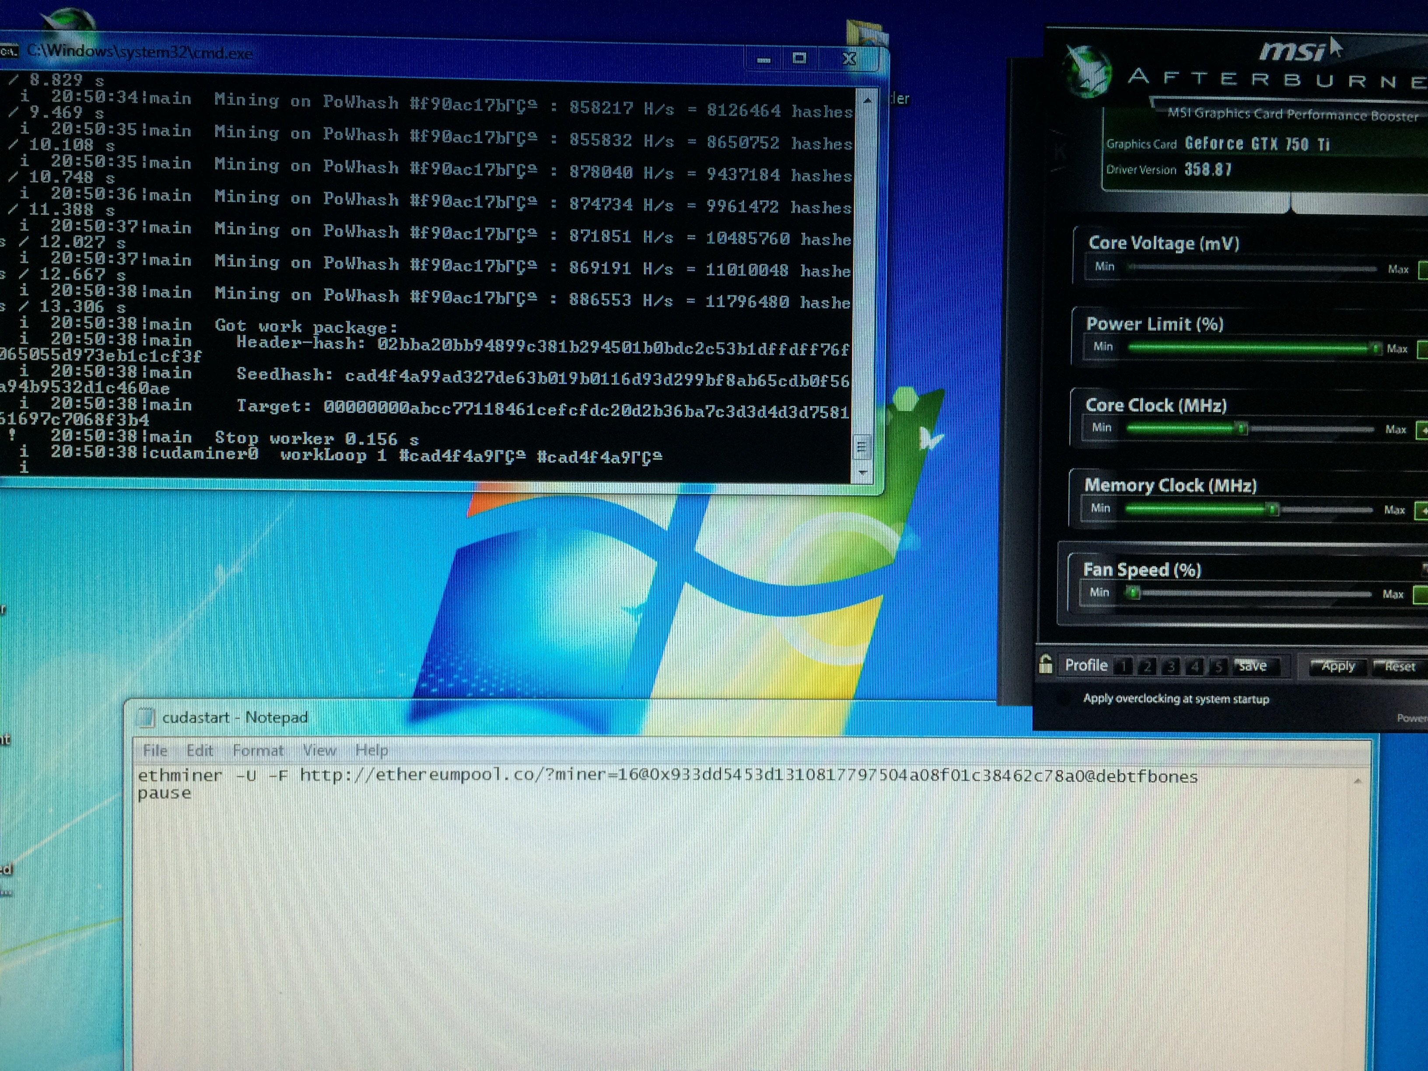Open the Format menu in Notepad
The height and width of the screenshot is (1071, 1428).
click(258, 750)
